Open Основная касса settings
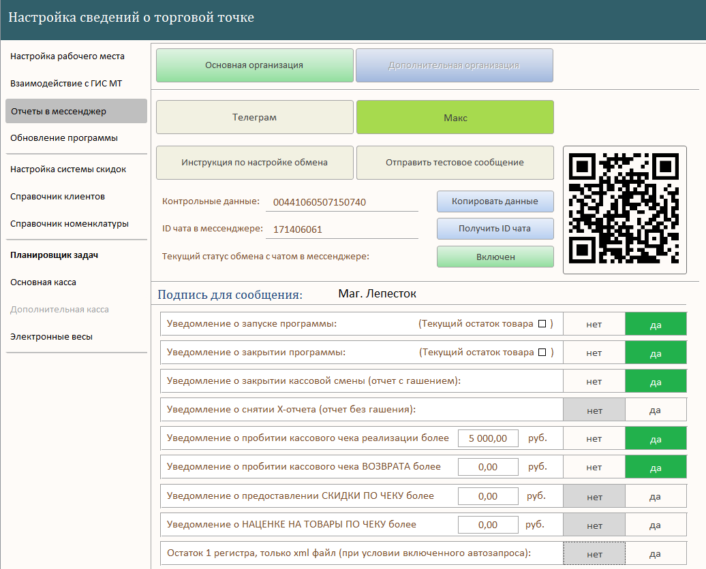 click(x=43, y=282)
